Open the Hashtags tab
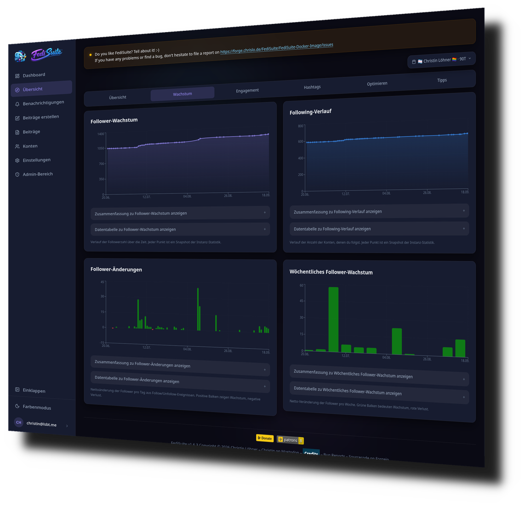 click(x=312, y=87)
